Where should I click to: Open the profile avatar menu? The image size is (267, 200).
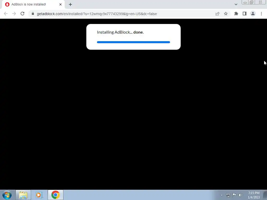click(253, 14)
